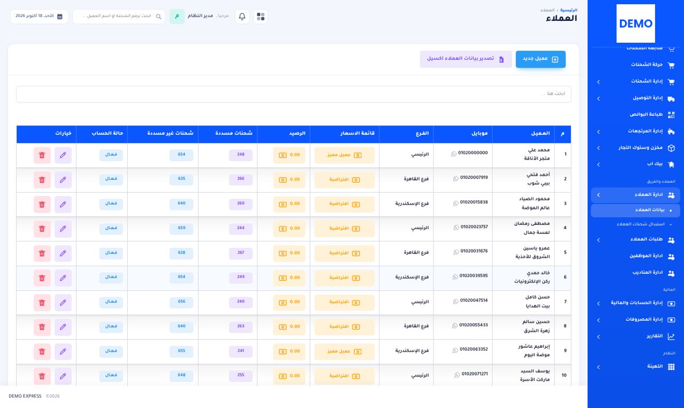The width and height of the screenshot is (684, 408).
Task: Expand إدارة المرتجعات sidebar menu
Action: pyautogui.click(x=635, y=131)
